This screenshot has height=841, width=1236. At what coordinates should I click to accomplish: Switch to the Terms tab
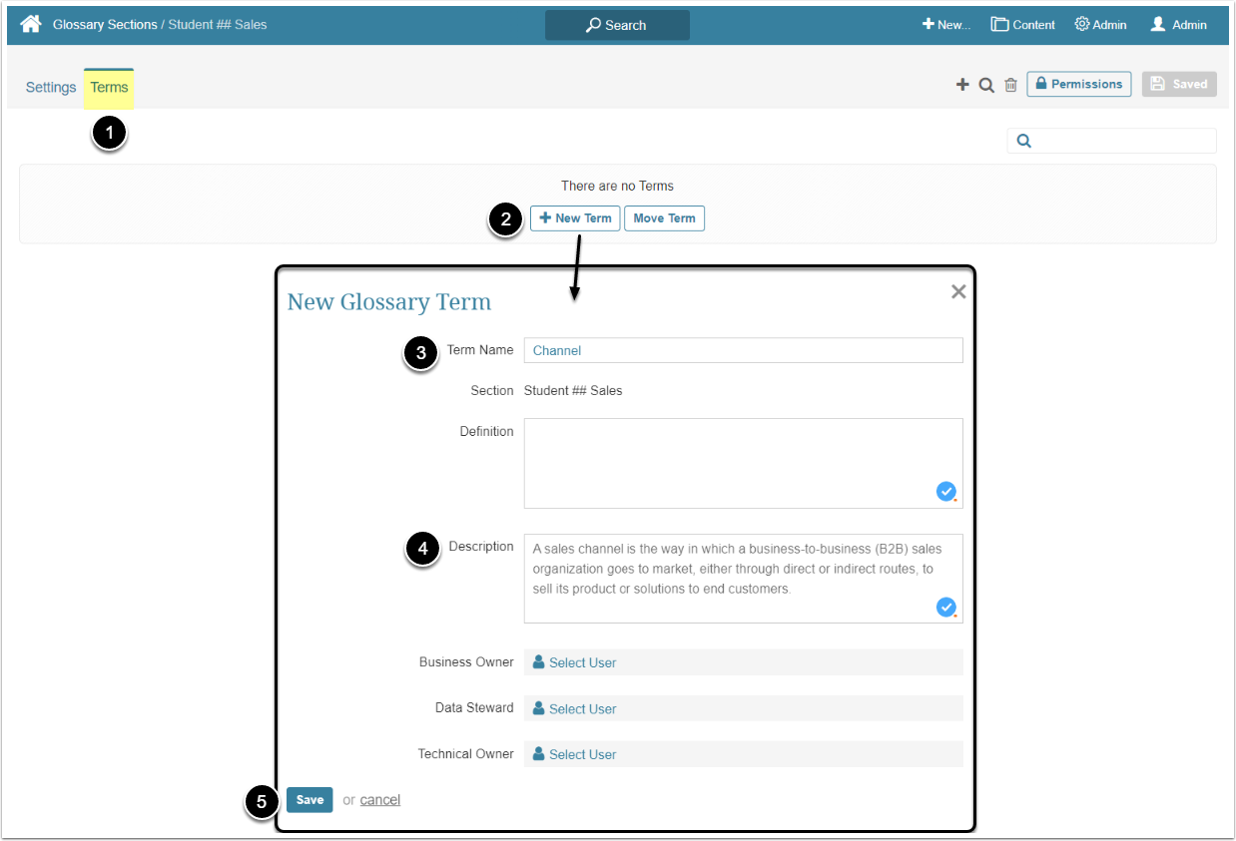(x=109, y=87)
